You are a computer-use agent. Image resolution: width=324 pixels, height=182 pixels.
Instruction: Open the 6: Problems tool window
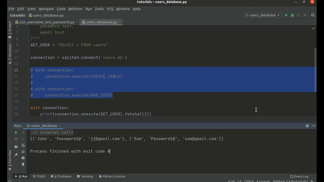pyautogui.click(x=61, y=176)
